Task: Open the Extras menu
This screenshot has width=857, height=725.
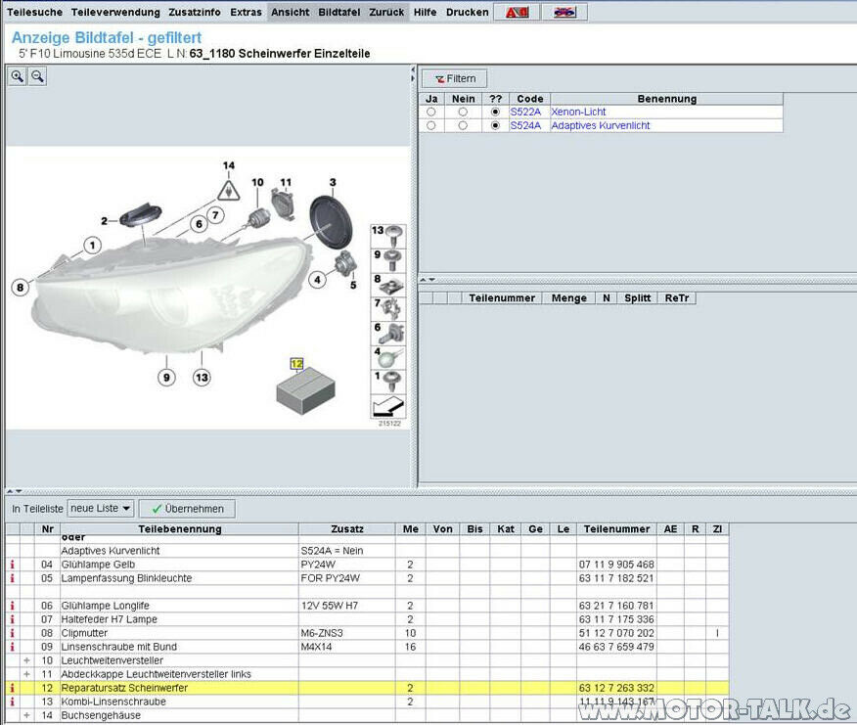Action: (x=246, y=12)
